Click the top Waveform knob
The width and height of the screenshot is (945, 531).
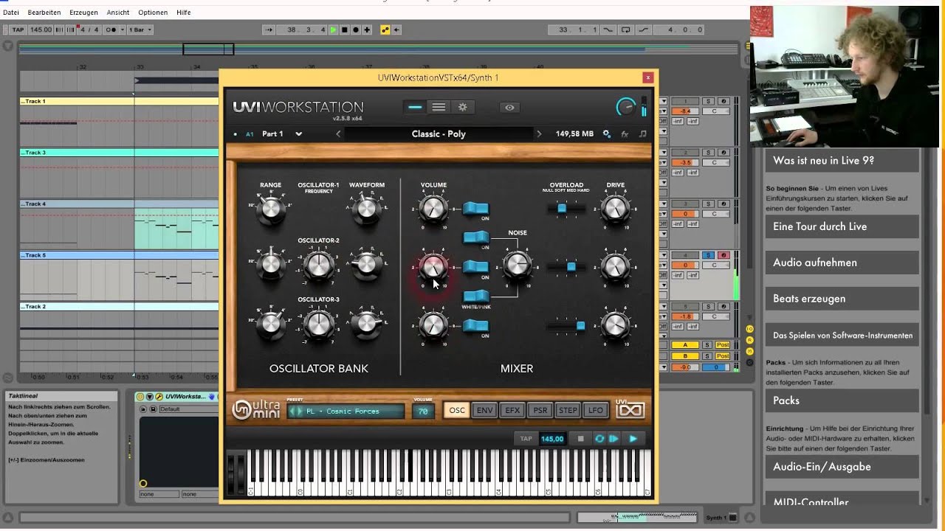[366, 209]
